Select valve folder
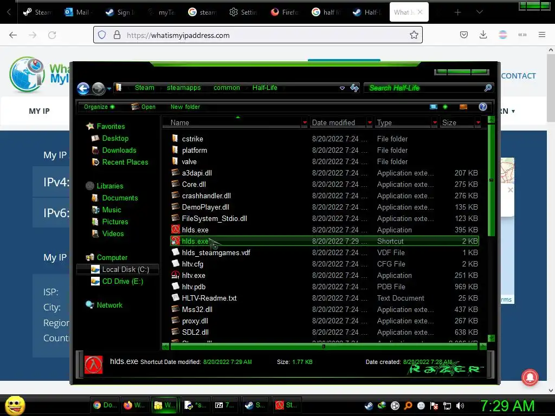Screen dimensions: 555x416 (189, 161)
